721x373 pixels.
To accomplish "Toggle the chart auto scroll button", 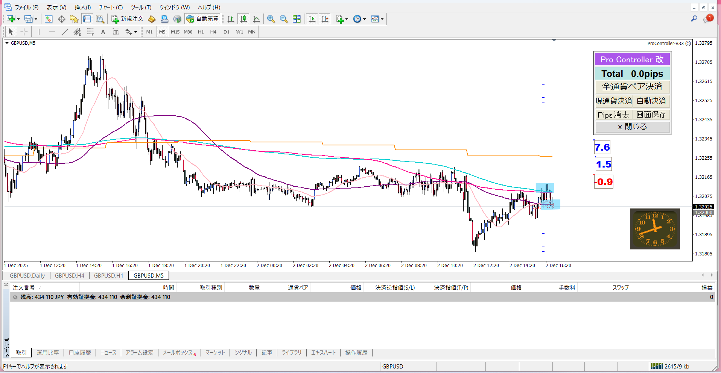I will pyautogui.click(x=312, y=19).
